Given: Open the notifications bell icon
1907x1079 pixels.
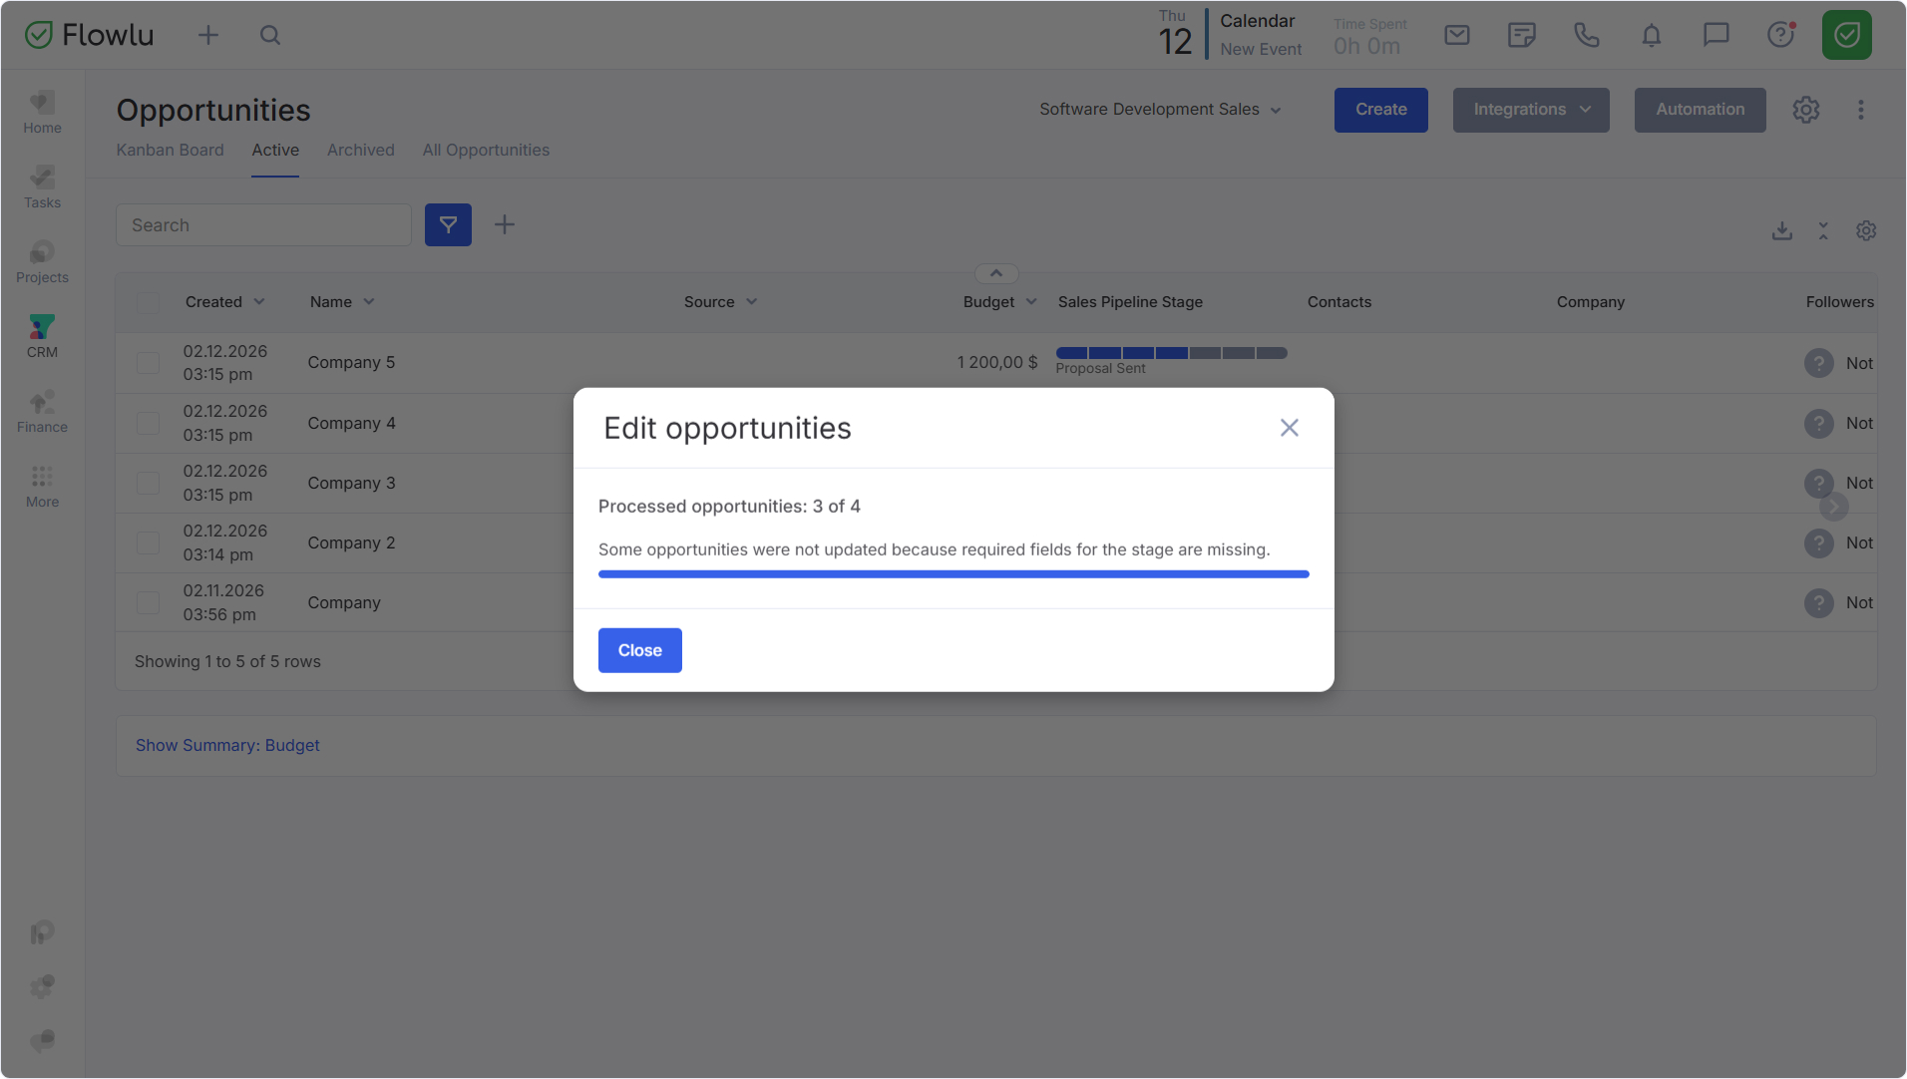Looking at the screenshot, I should [1652, 36].
